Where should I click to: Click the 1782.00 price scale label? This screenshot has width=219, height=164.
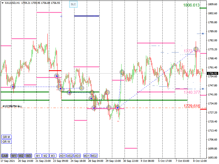coord(213,40)
